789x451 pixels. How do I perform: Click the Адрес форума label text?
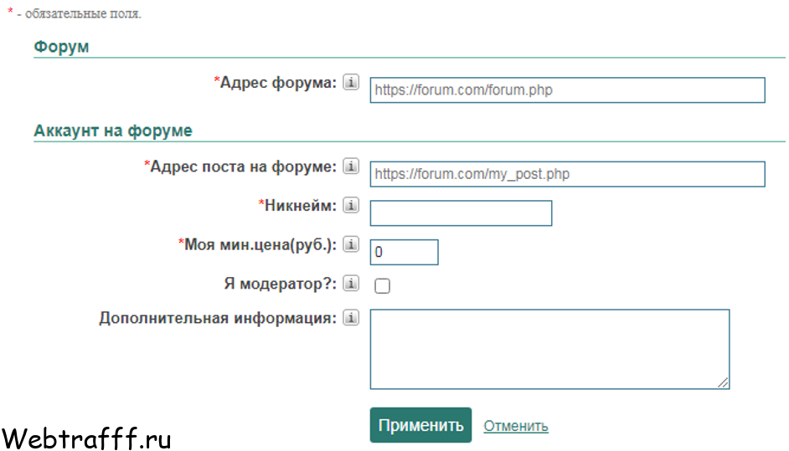(276, 83)
